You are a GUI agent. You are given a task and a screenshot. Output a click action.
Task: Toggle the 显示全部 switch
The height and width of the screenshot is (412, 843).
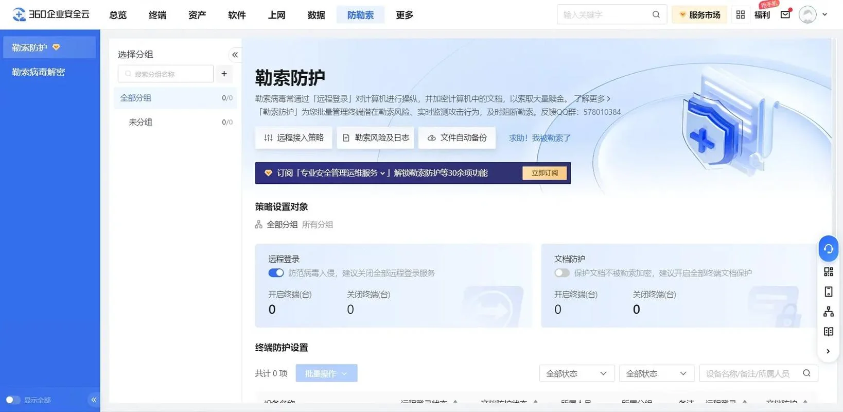[13, 400]
